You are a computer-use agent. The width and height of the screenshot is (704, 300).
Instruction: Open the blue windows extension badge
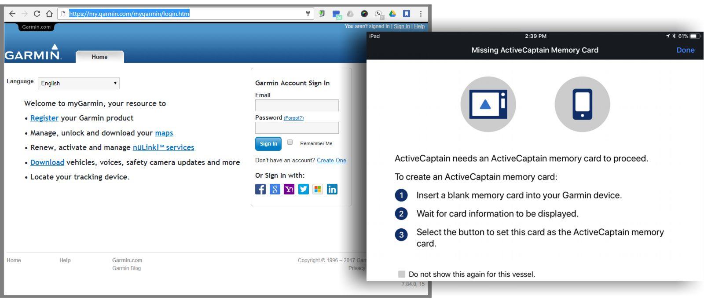337,15
